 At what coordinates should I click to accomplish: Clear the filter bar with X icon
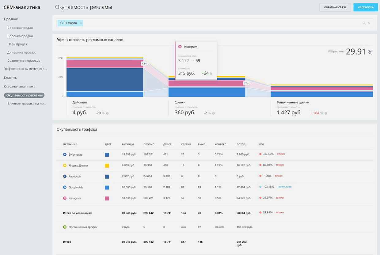pyautogui.click(x=369, y=23)
